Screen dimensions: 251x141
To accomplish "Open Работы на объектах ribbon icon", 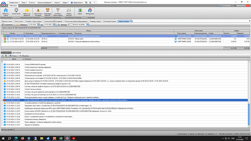I will tap(27, 12).
